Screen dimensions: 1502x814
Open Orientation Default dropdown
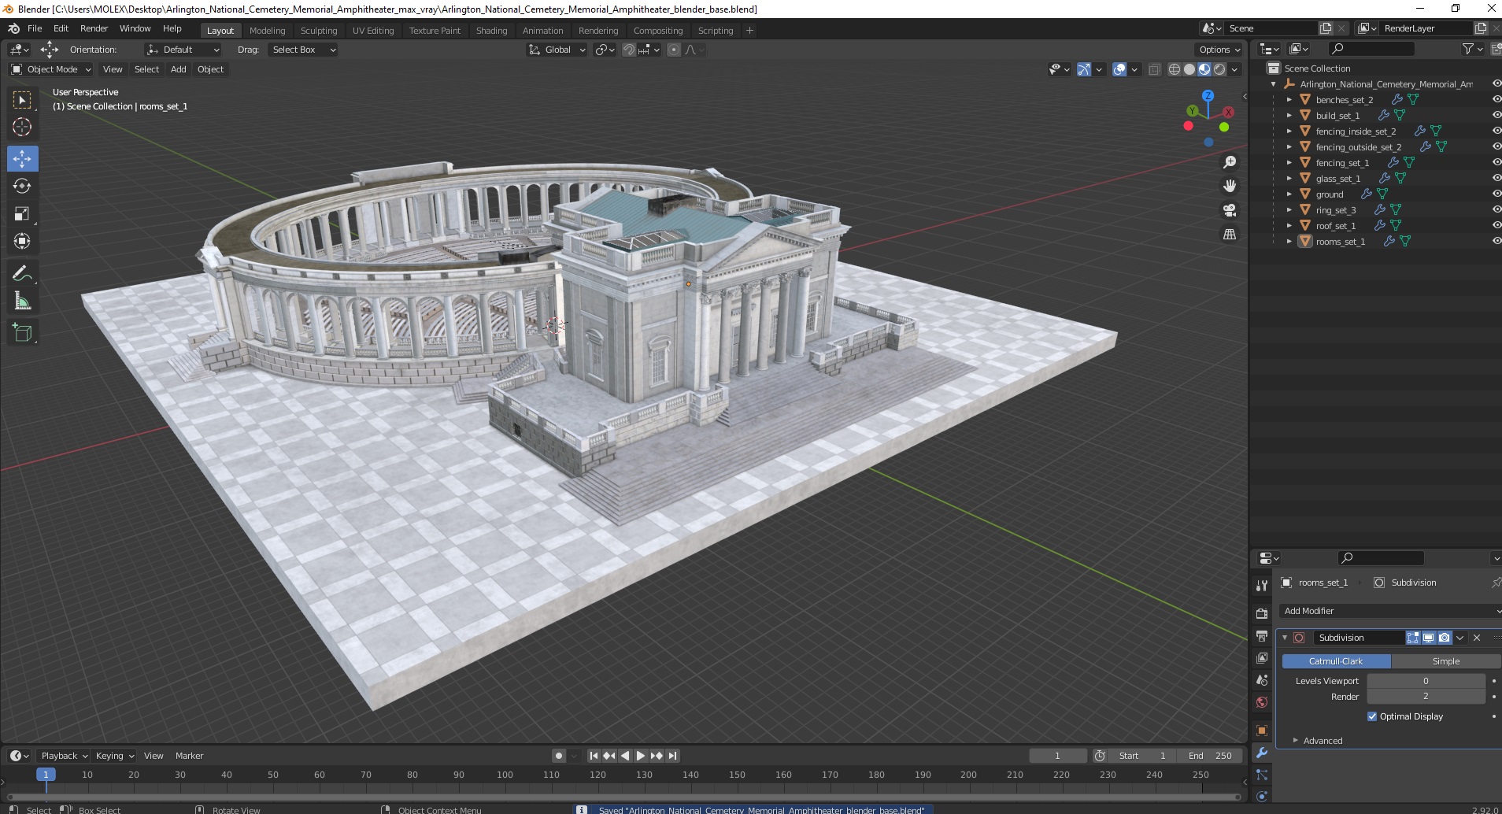tap(183, 50)
